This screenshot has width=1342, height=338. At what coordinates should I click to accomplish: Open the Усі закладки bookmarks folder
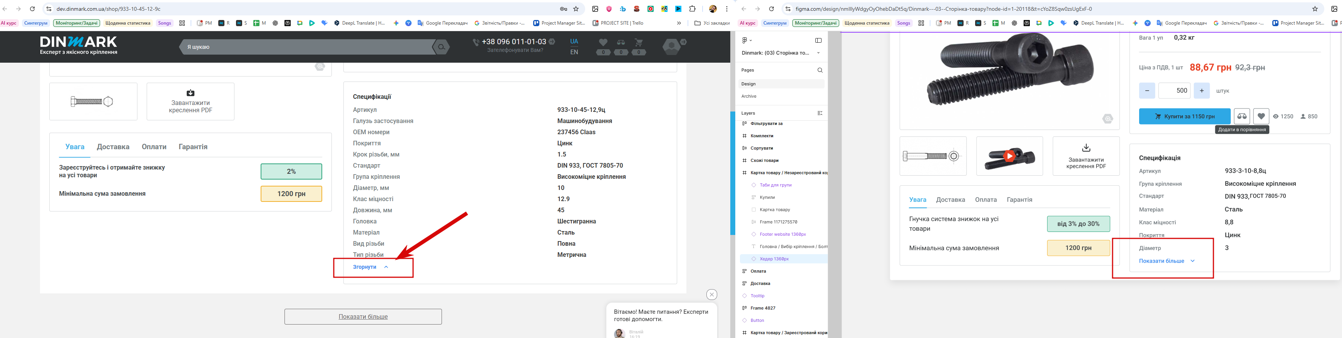click(x=712, y=23)
